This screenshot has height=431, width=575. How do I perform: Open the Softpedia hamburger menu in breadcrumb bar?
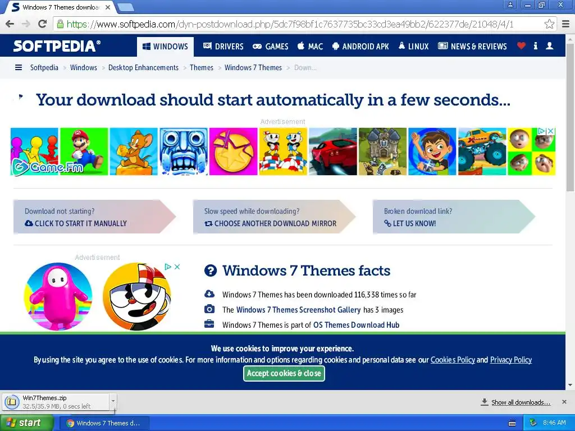point(19,67)
